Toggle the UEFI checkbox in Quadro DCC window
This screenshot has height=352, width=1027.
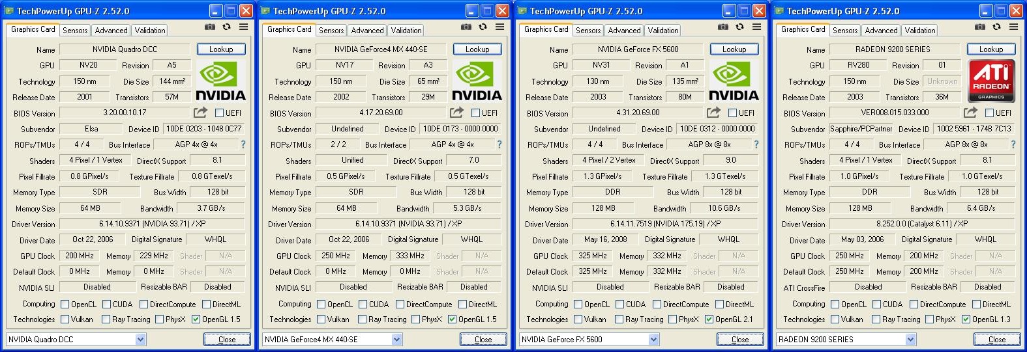coord(220,113)
